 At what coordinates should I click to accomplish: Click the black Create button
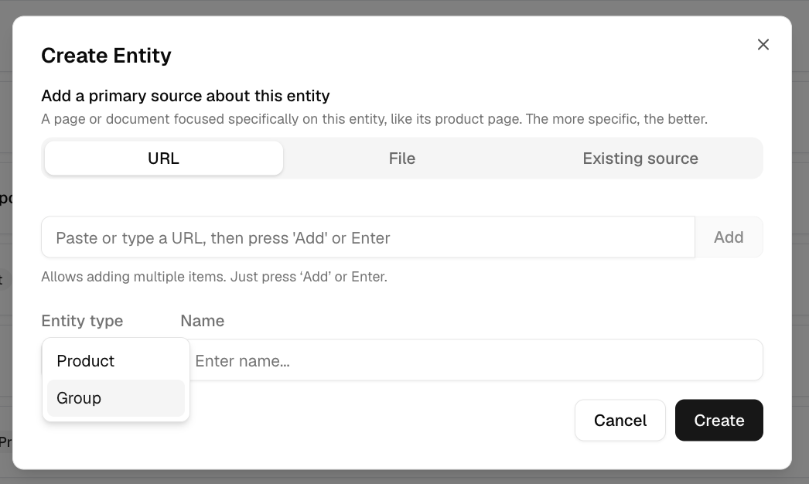click(719, 420)
